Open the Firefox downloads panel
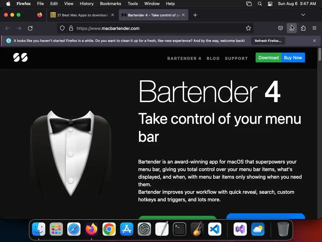322x242 pixels. click(x=291, y=28)
